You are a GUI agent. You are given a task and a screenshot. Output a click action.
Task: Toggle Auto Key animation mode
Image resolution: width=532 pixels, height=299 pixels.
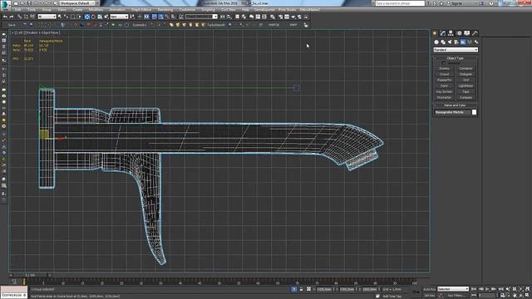click(x=429, y=289)
